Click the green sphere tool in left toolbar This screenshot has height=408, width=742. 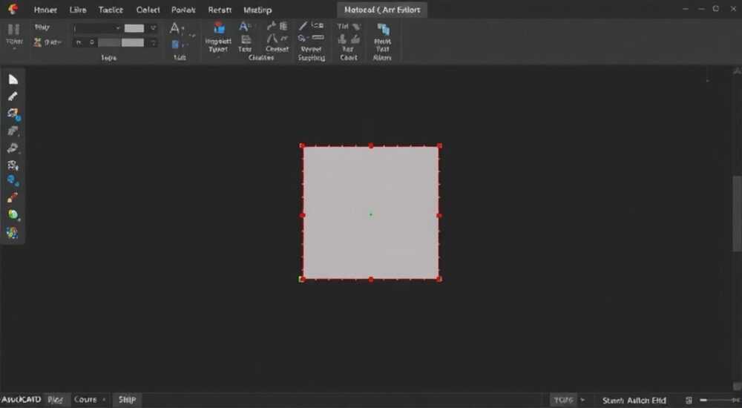tap(13, 215)
